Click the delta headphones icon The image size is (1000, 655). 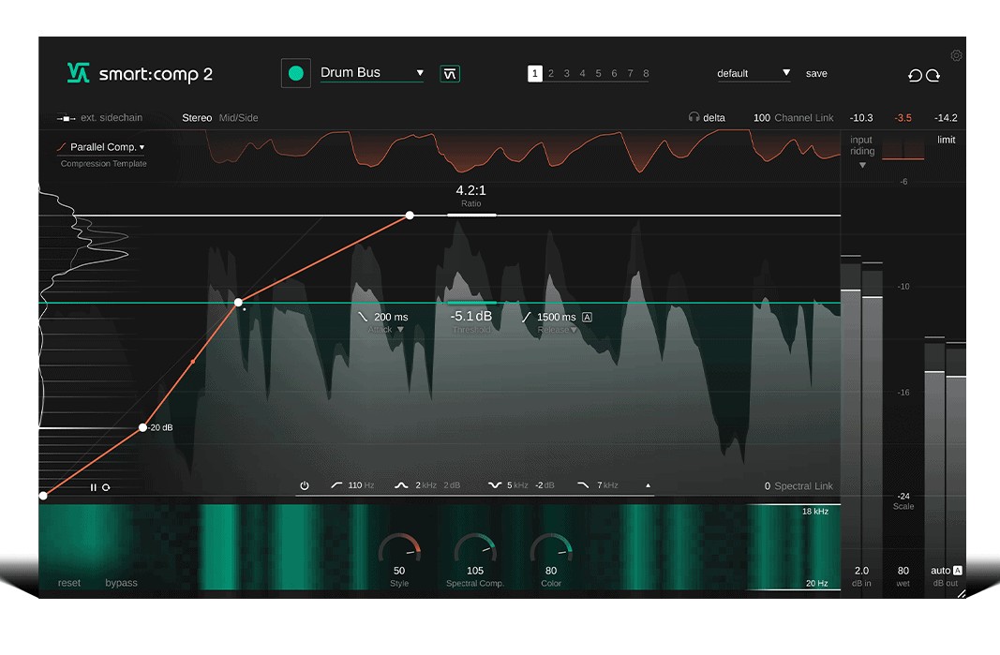[x=694, y=117]
